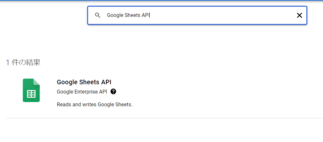Place the cursor after "API" in the search box

(150, 15)
